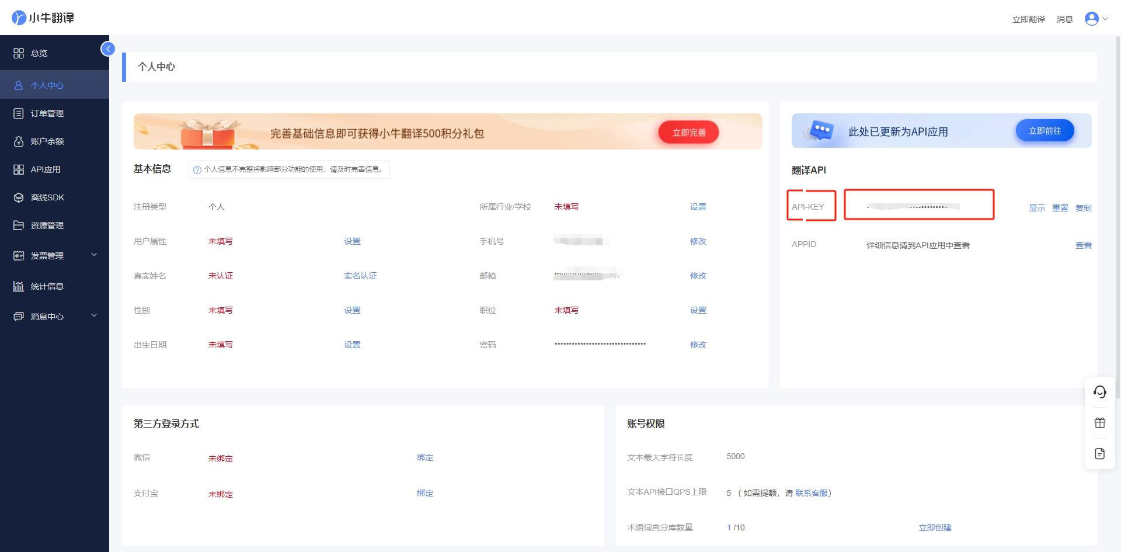Click 绑定 for 微信

point(425,457)
